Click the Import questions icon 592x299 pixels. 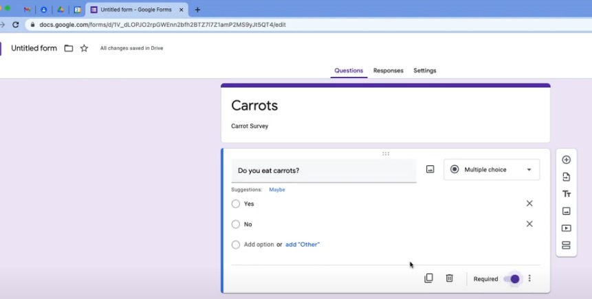566,177
